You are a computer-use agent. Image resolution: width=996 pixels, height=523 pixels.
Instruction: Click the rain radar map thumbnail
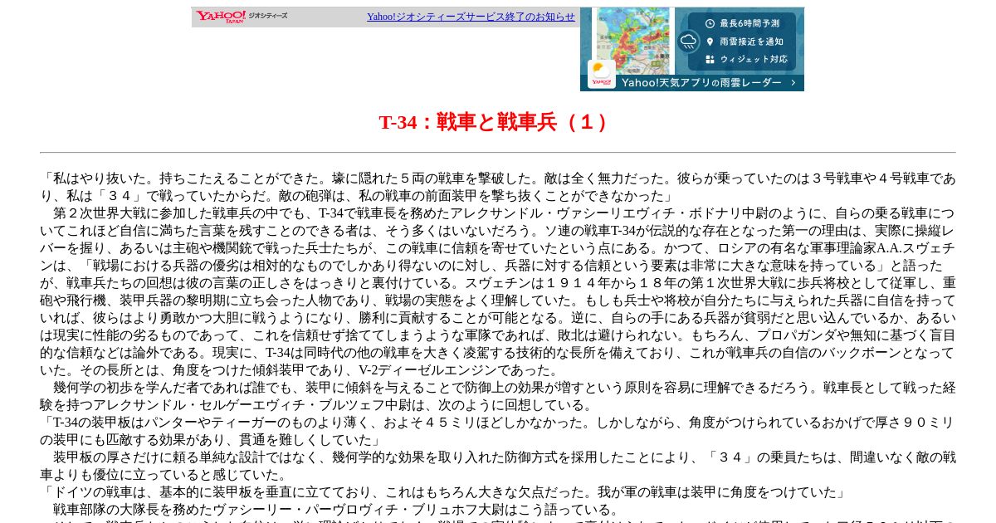[632, 42]
